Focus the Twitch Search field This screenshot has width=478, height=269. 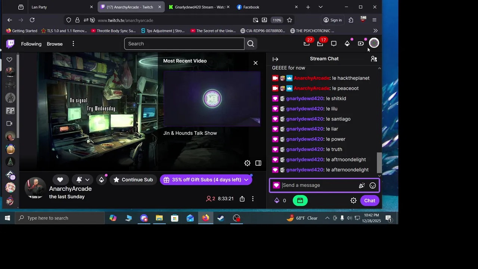[184, 44]
